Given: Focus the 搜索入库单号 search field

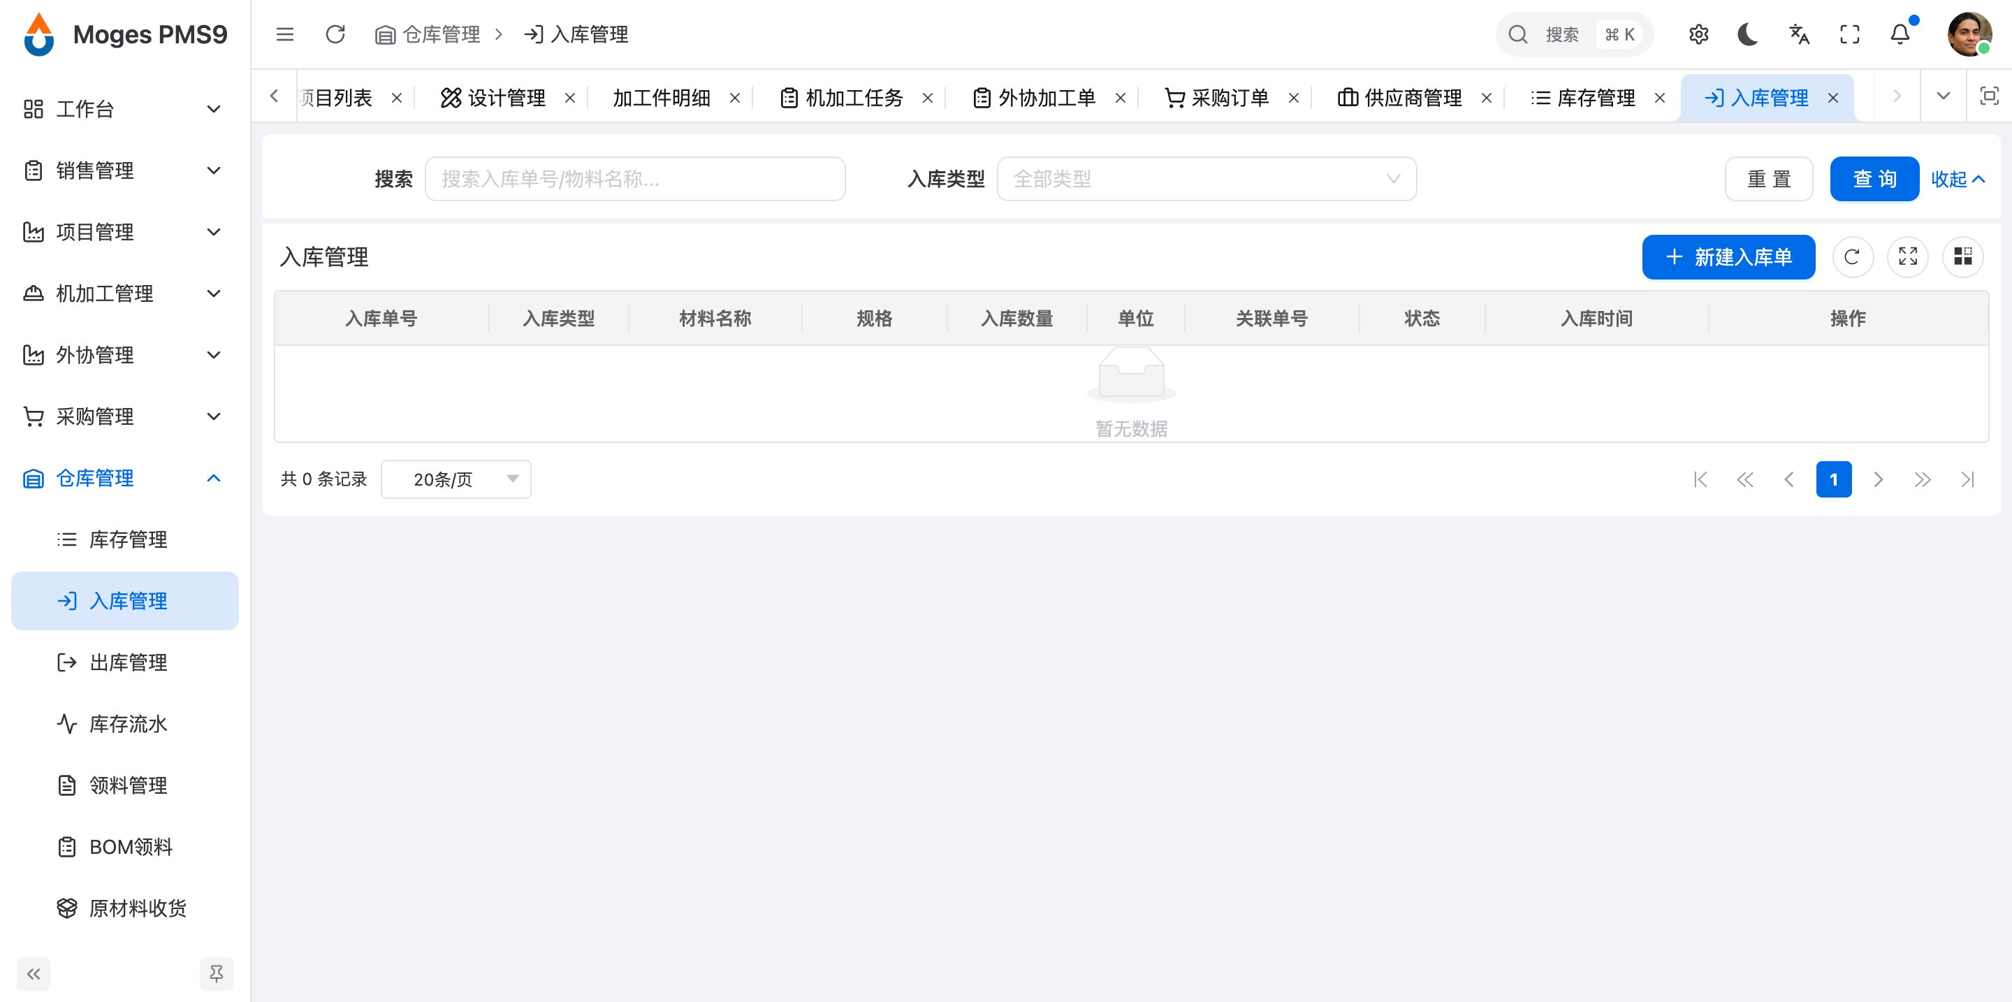Looking at the screenshot, I should 635,179.
